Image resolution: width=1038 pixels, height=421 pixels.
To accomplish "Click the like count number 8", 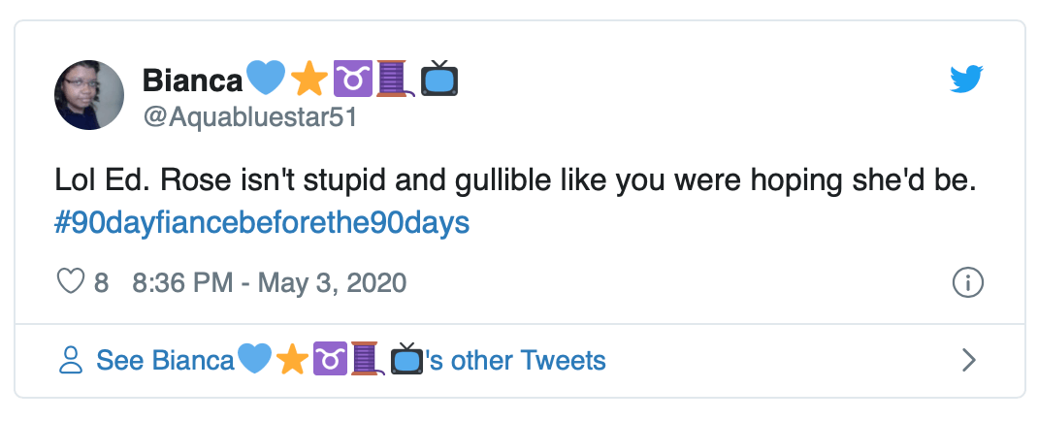I will pos(101,283).
